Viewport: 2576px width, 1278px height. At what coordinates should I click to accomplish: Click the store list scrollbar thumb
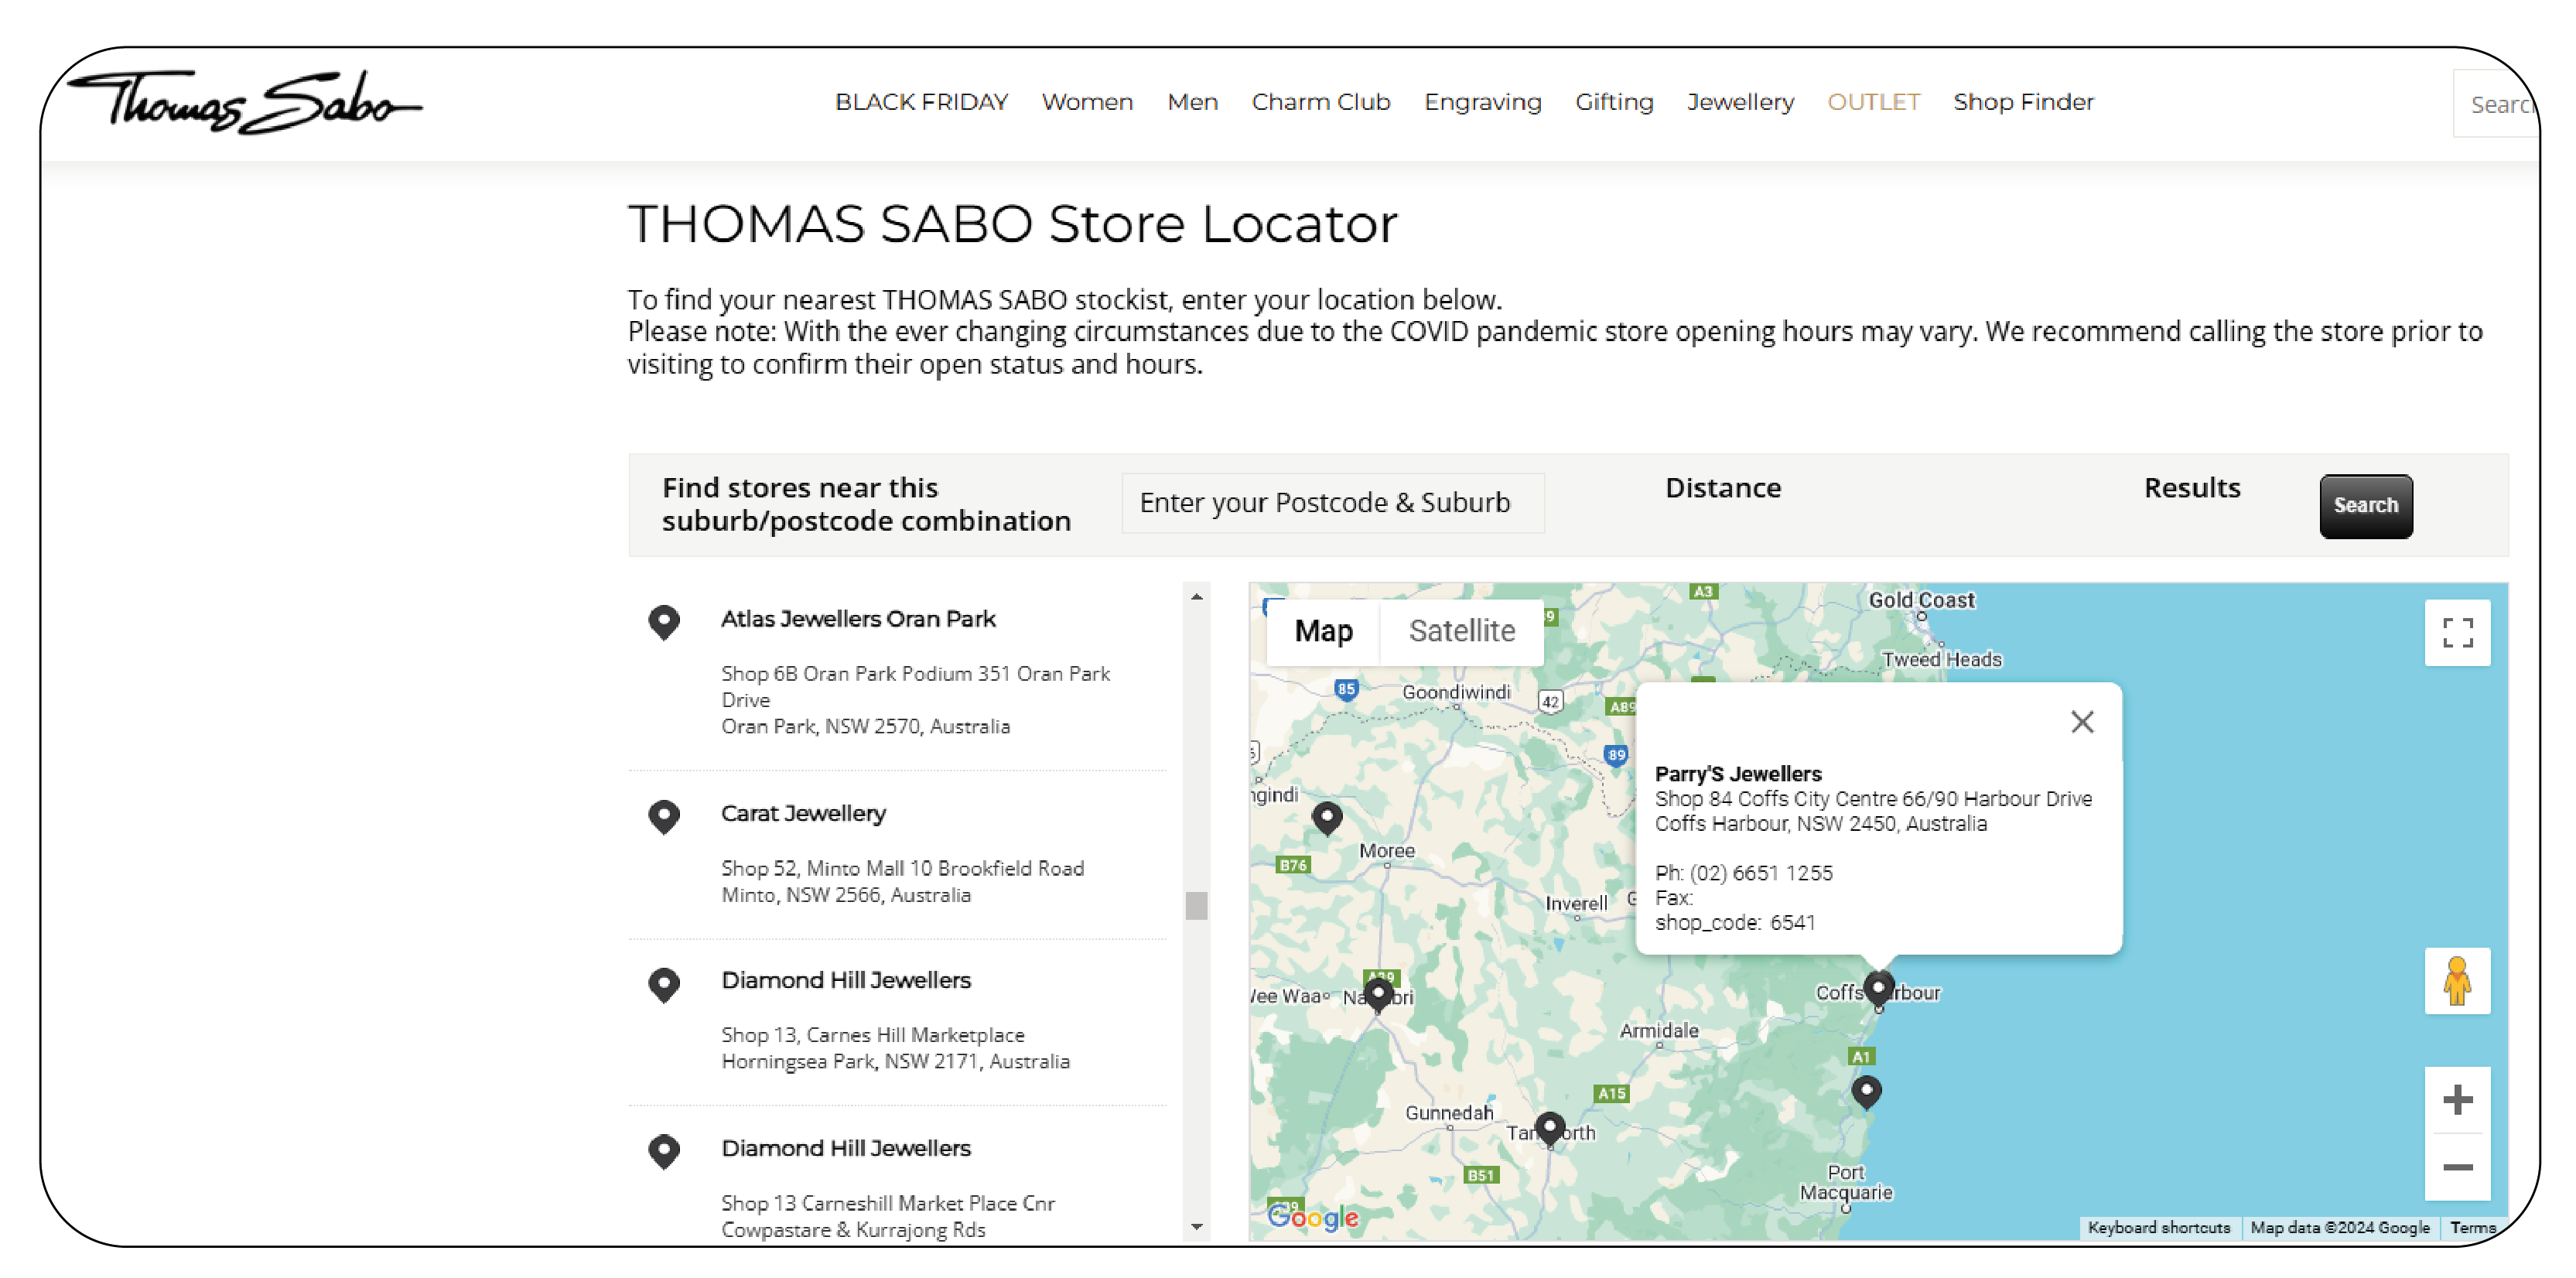(1196, 906)
